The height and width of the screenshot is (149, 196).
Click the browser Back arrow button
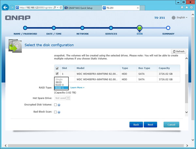point(5,8)
